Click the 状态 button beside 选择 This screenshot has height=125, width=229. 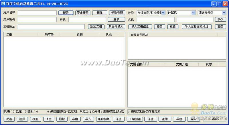[35, 119]
